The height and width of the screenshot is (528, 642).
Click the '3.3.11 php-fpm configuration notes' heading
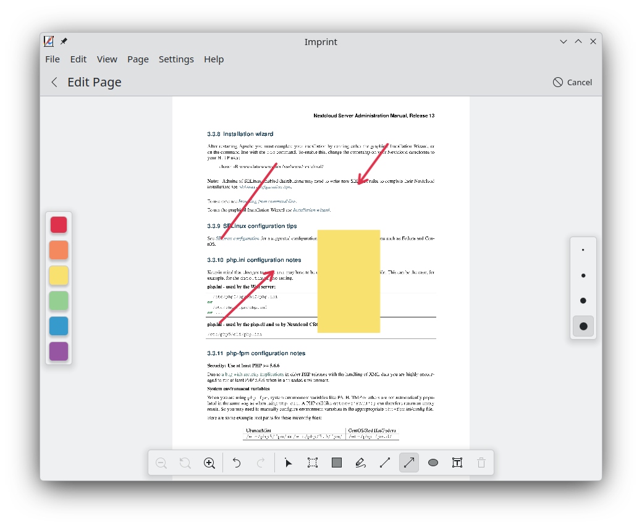(x=256, y=353)
